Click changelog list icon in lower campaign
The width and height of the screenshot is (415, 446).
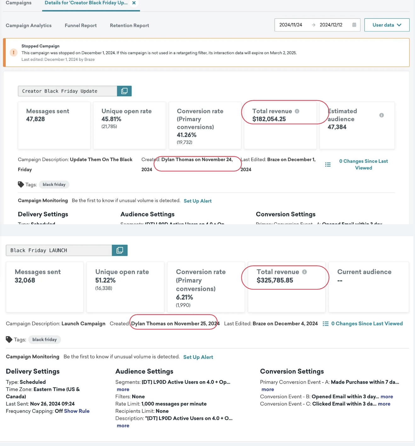[x=326, y=324]
